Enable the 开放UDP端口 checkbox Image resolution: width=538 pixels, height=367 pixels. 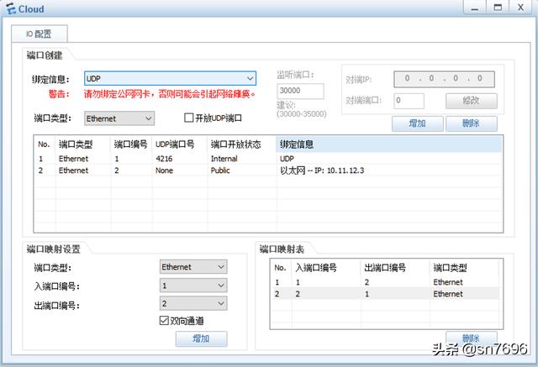point(189,118)
